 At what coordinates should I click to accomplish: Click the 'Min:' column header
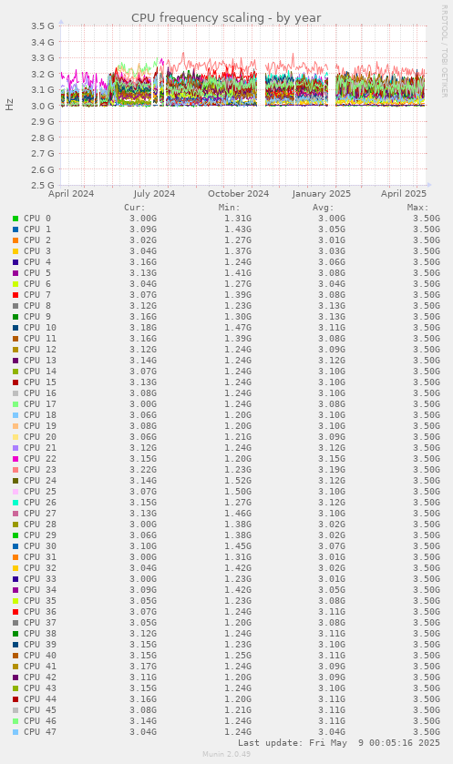(229, 208)
